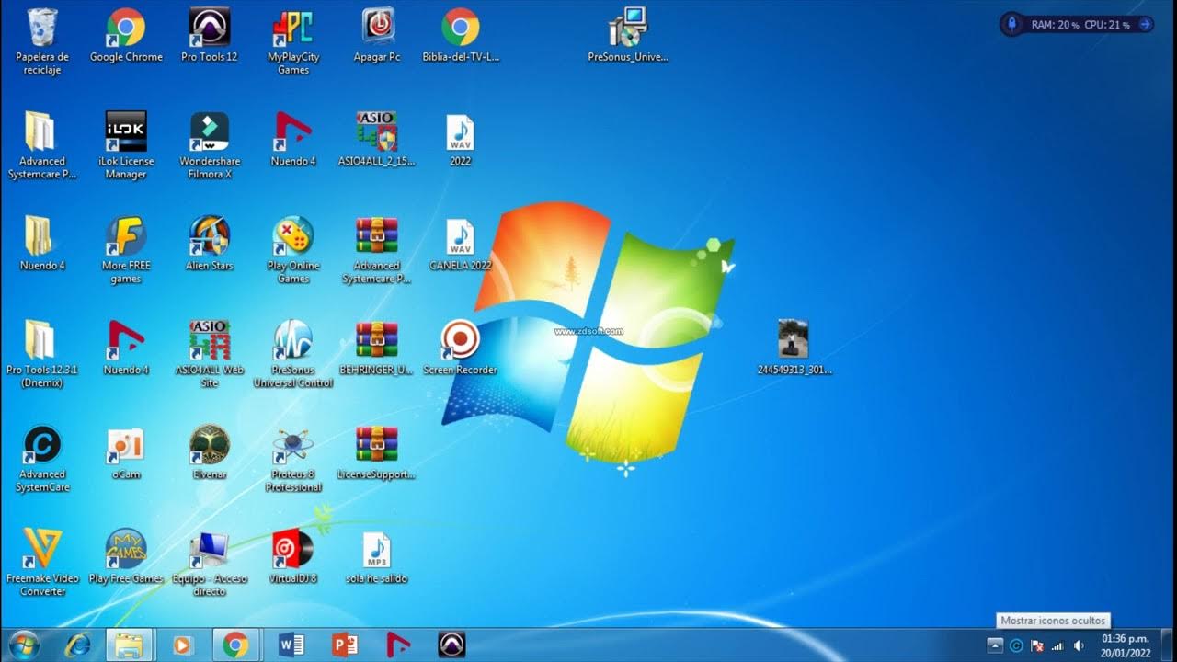Select the VirtualDJ 8 shortcut
The height and width of the screenshot is (662, 1177).
[293, 557]
